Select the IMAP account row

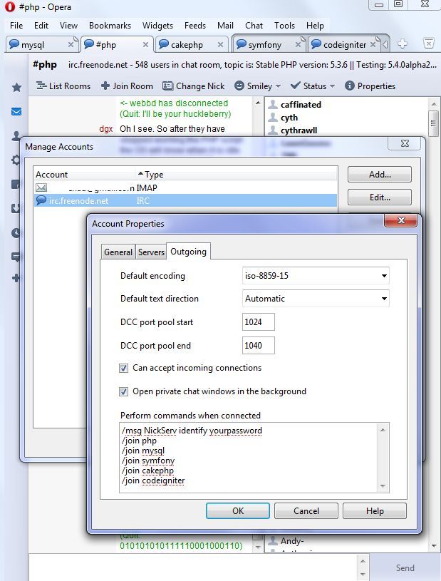click(x=185, y=188)
